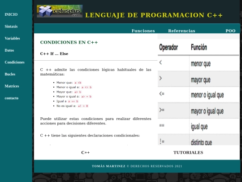Click the 'Igual a a == b' list item
242x182 pixels.
point(67,101)
